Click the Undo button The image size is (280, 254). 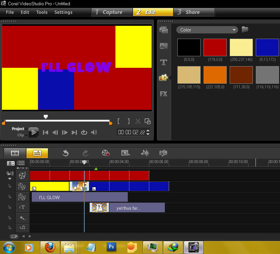(x=66, y=153)
